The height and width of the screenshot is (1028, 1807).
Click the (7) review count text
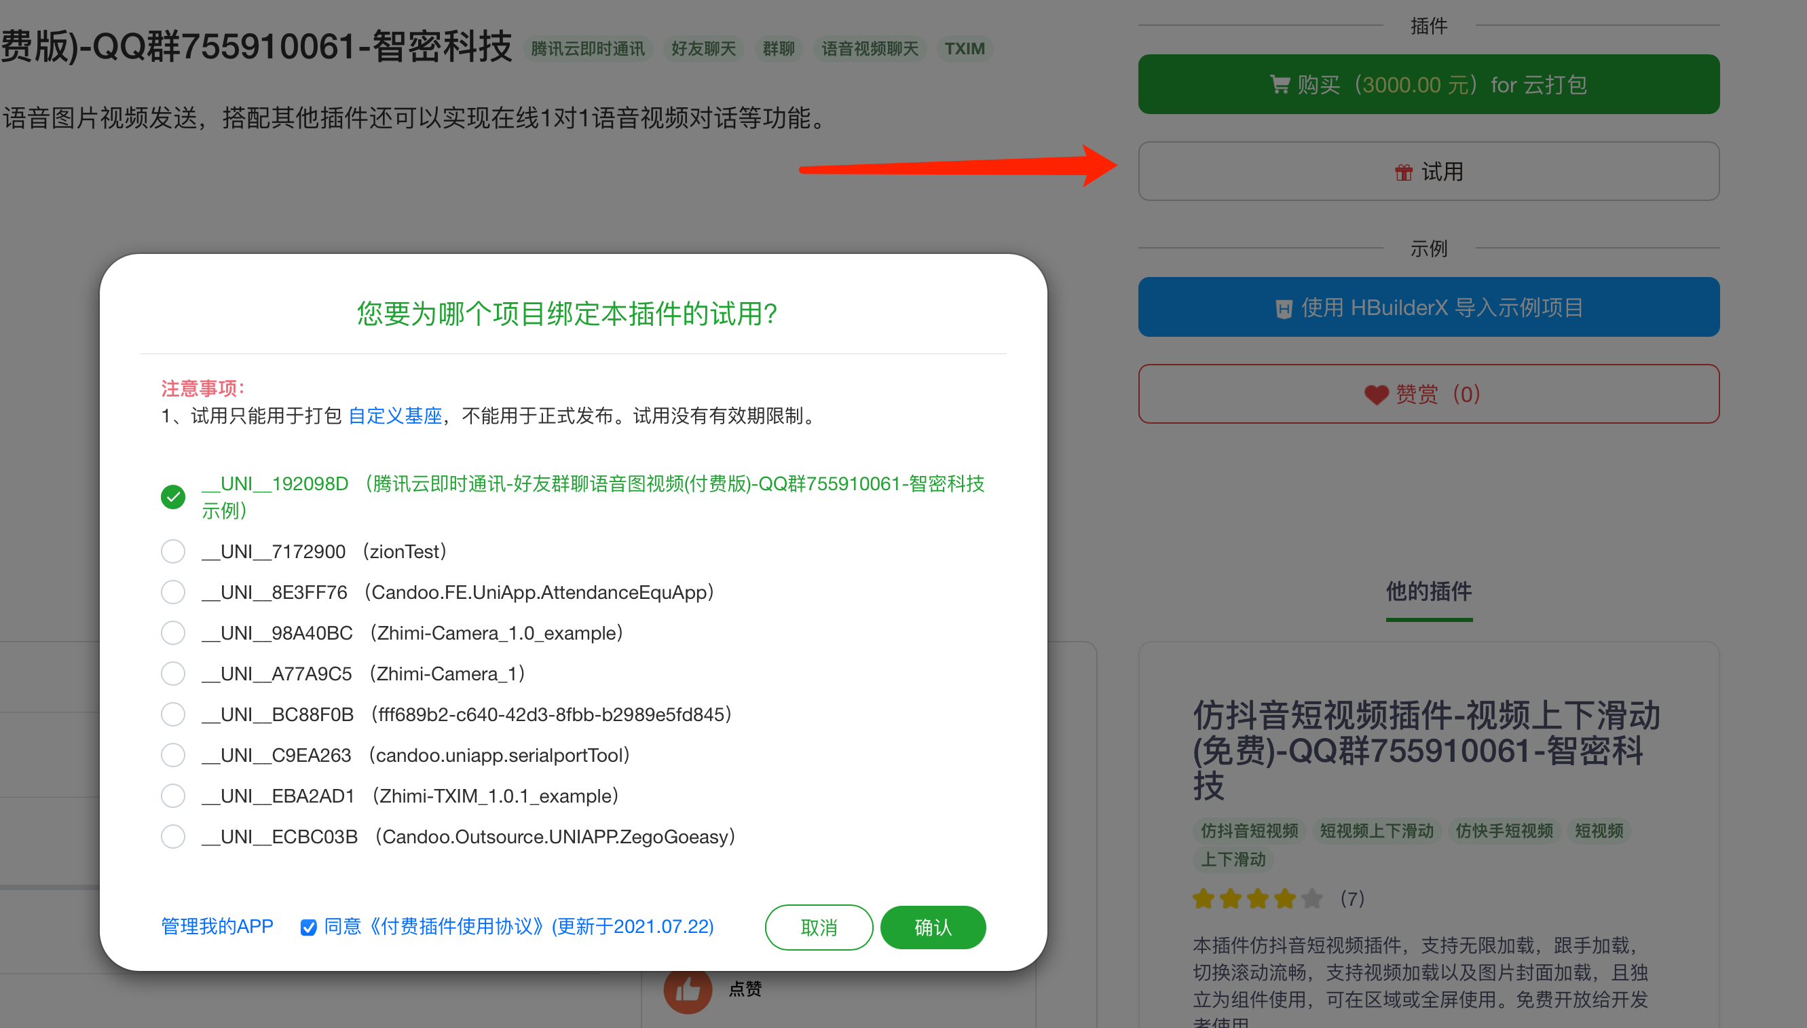[x=1352, y=899]
